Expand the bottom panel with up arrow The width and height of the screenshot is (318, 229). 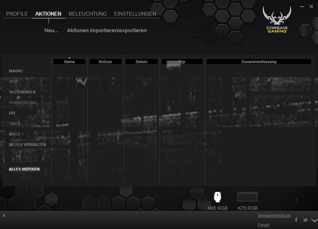(x=4, y=215)
